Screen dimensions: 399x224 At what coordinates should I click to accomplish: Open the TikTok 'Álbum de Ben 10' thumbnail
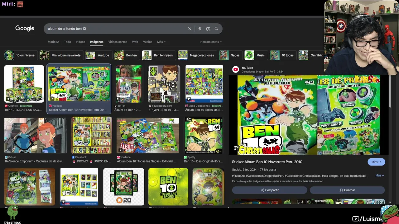[129, 84]
